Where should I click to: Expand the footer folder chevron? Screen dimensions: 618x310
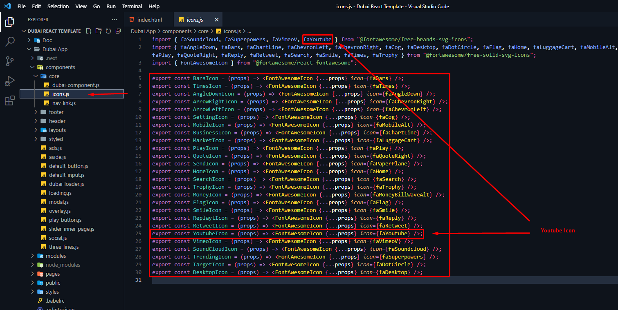[x=36, y=112]
